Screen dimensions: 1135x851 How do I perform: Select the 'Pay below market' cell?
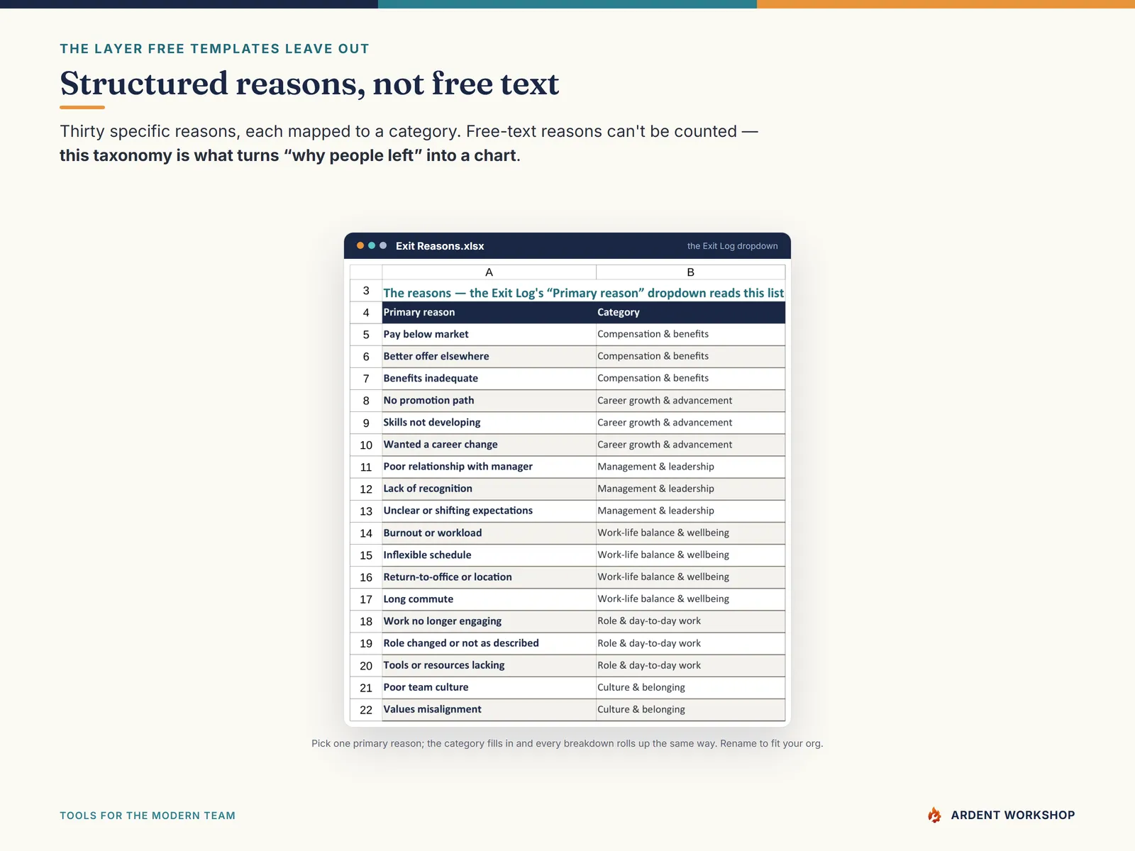(489, 335)
